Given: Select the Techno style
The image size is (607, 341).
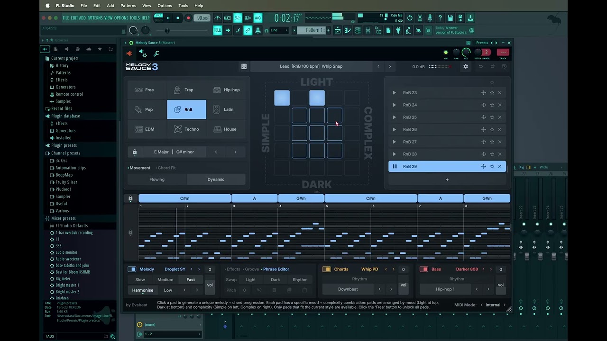Looking at the screenshot, I should tap(187, 129).
